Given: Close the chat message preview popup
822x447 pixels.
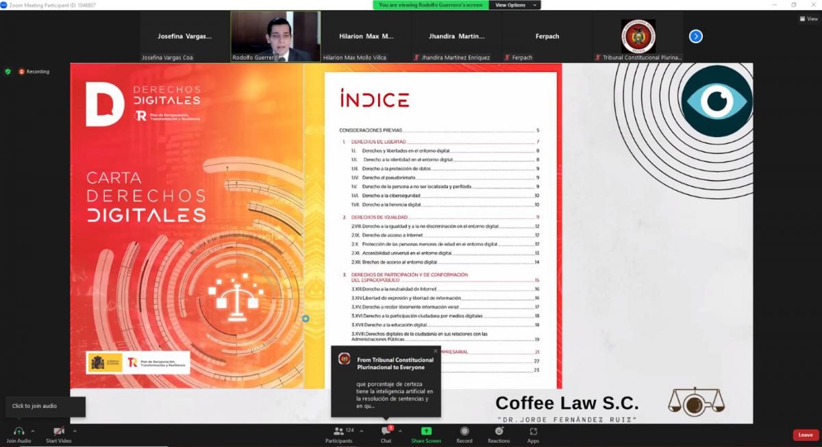Looking at the screenshot, I should click(x=435, y=351).
